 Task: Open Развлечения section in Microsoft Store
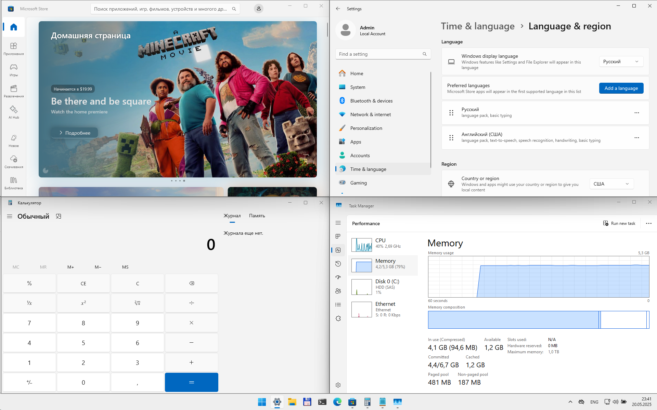[14, 91]
